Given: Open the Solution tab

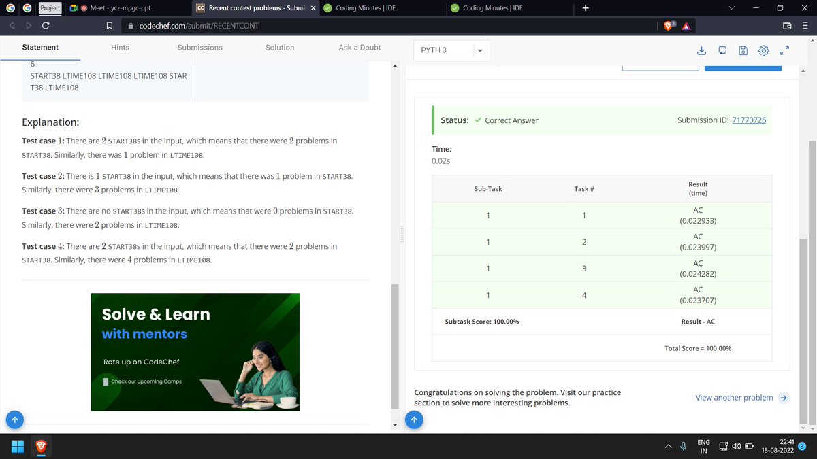Looking at the screenshot, I should point(280,47).
